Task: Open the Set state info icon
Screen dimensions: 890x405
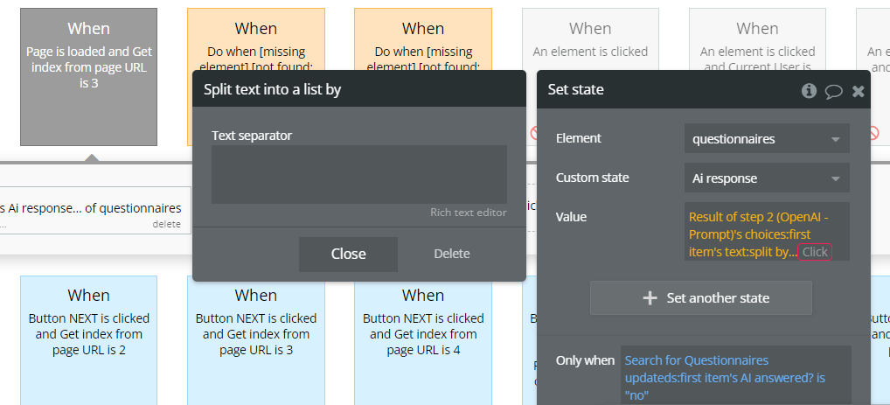Action: tap(809, 90)
